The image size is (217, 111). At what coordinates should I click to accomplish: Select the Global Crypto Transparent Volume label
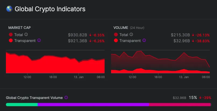[x=34, y=98]
